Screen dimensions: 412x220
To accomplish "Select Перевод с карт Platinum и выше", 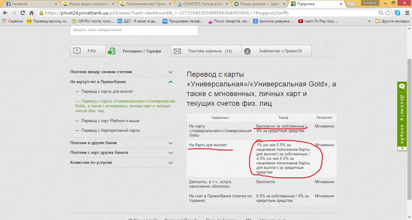I will tap(110, 121).
